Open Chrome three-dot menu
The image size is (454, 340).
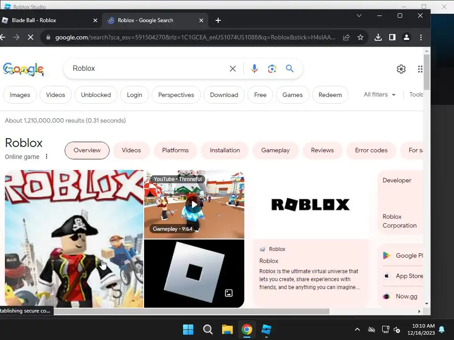[421, 37]
